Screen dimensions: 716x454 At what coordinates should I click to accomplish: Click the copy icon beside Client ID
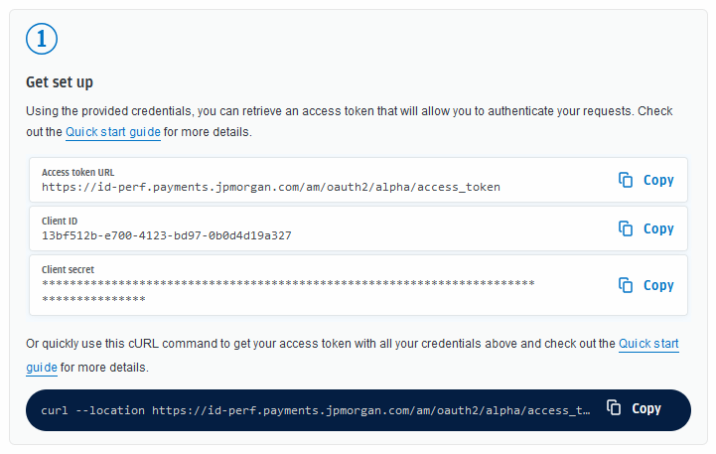point(626,228)
